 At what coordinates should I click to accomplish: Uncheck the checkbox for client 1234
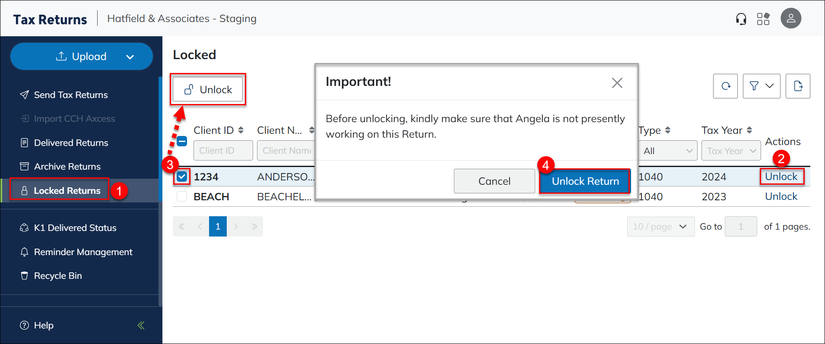[182, 177]
